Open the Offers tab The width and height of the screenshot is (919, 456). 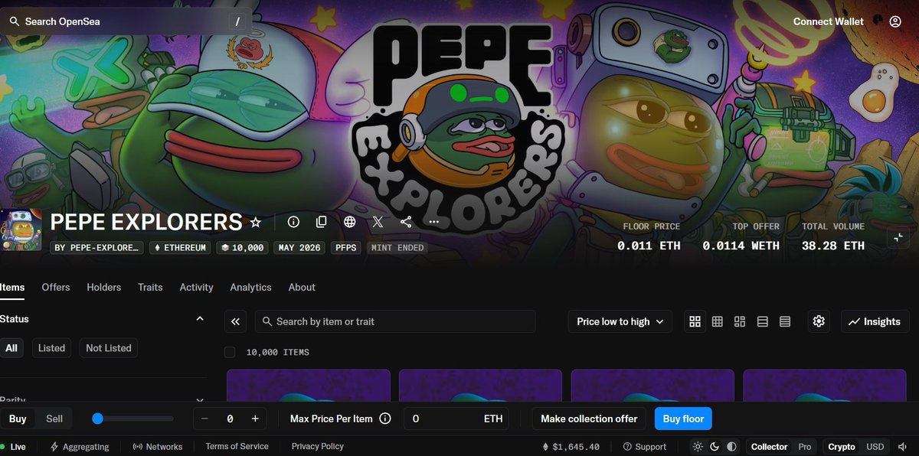coord(56,287)
